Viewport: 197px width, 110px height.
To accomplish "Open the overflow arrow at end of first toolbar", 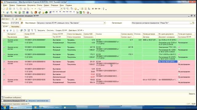I will coord(106,9).
